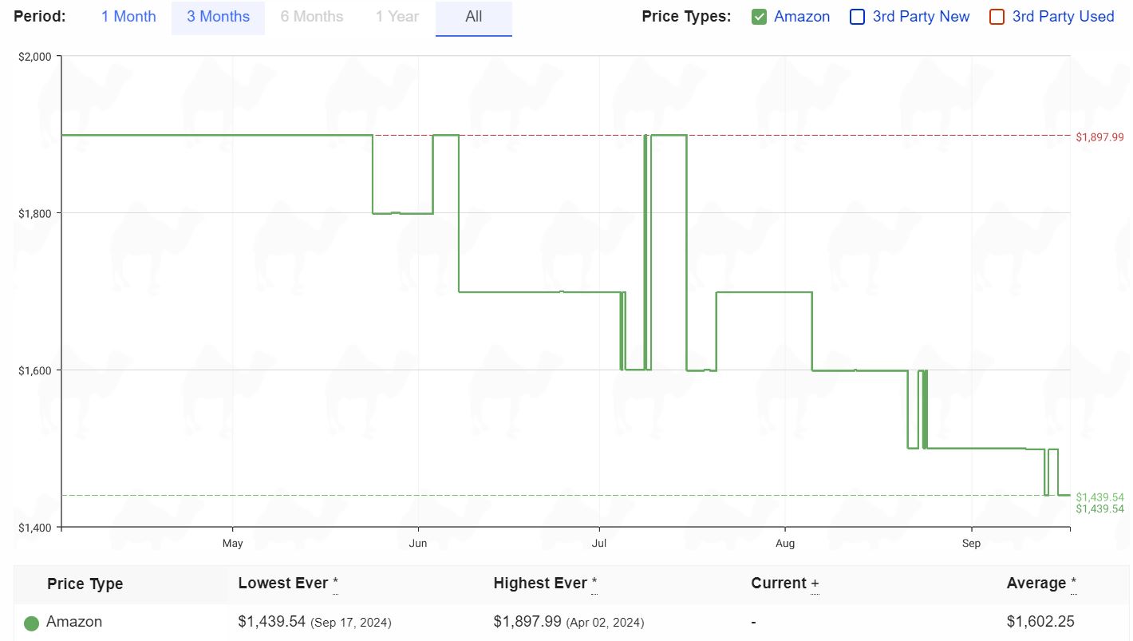The width and height of the screenshot is (1133, 641).
Task: Select the 6 Months period tab
Action: click(311, 17)
